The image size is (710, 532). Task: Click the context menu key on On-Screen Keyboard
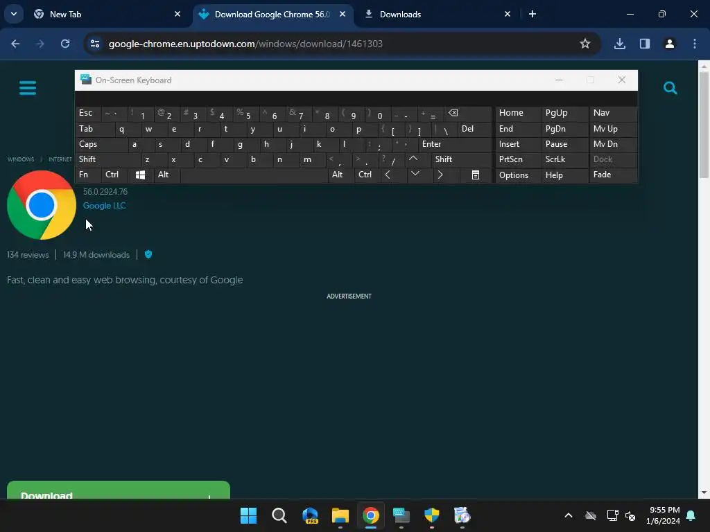tap(476, 175)
